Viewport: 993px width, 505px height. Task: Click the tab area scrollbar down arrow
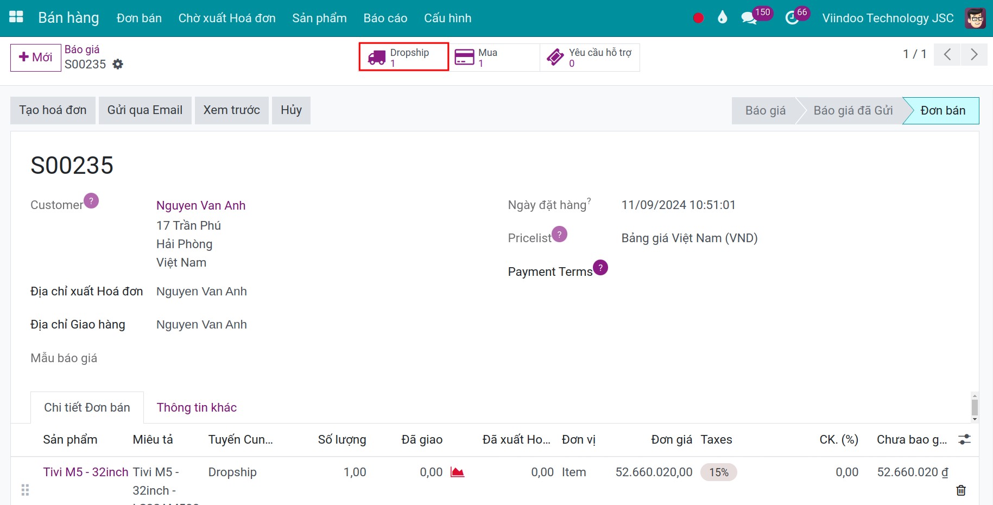975,419
